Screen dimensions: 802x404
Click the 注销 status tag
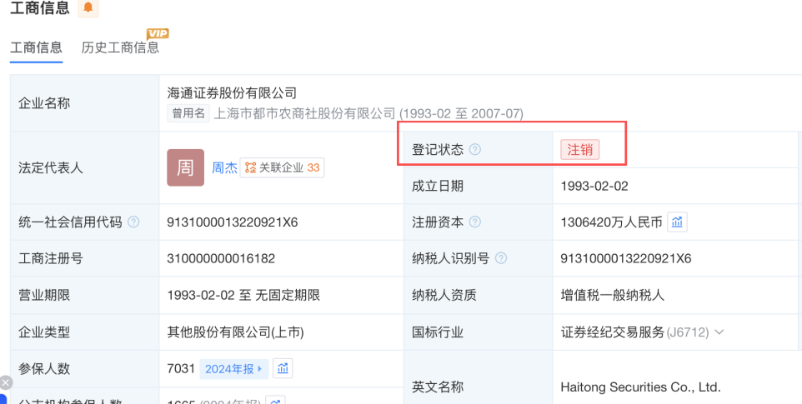[580, 150]
